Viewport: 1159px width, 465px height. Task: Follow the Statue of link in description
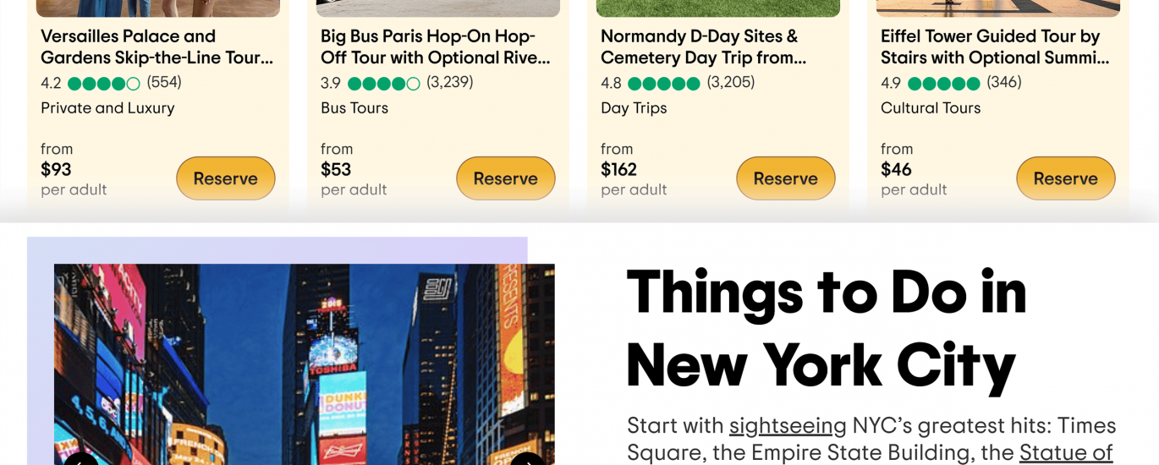click(1065, 452)
